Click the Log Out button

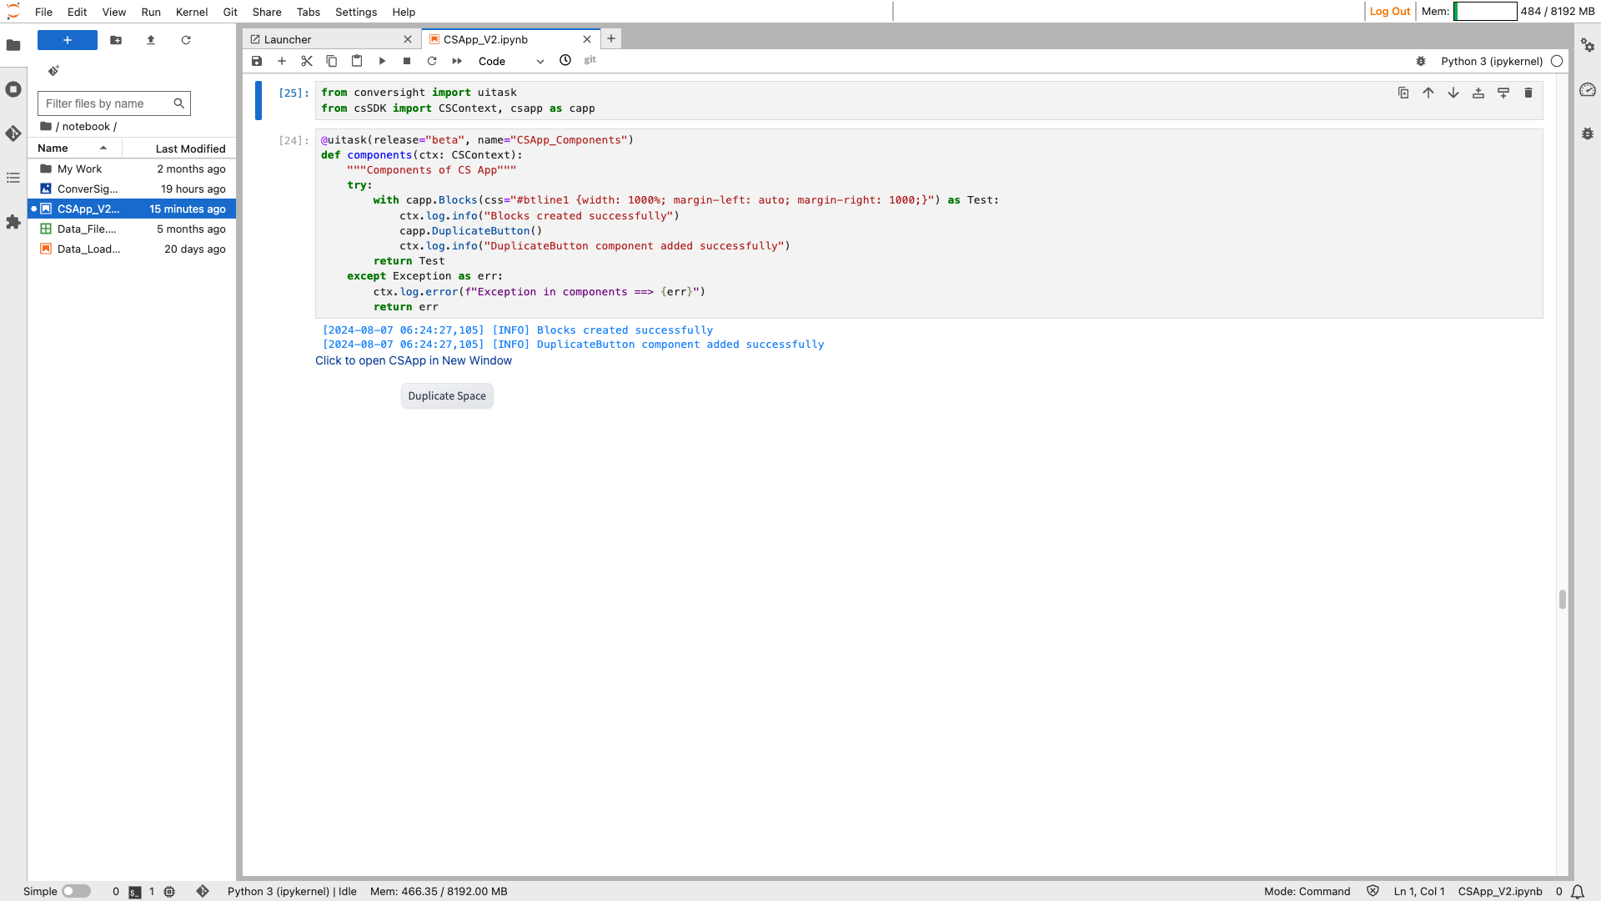tap(1390, 12)
